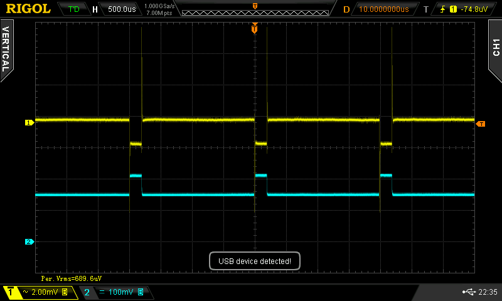The image size is (502, 301).
Task: Click the orange T trigger marker atop the grid
Action: [x=255, y=28]
